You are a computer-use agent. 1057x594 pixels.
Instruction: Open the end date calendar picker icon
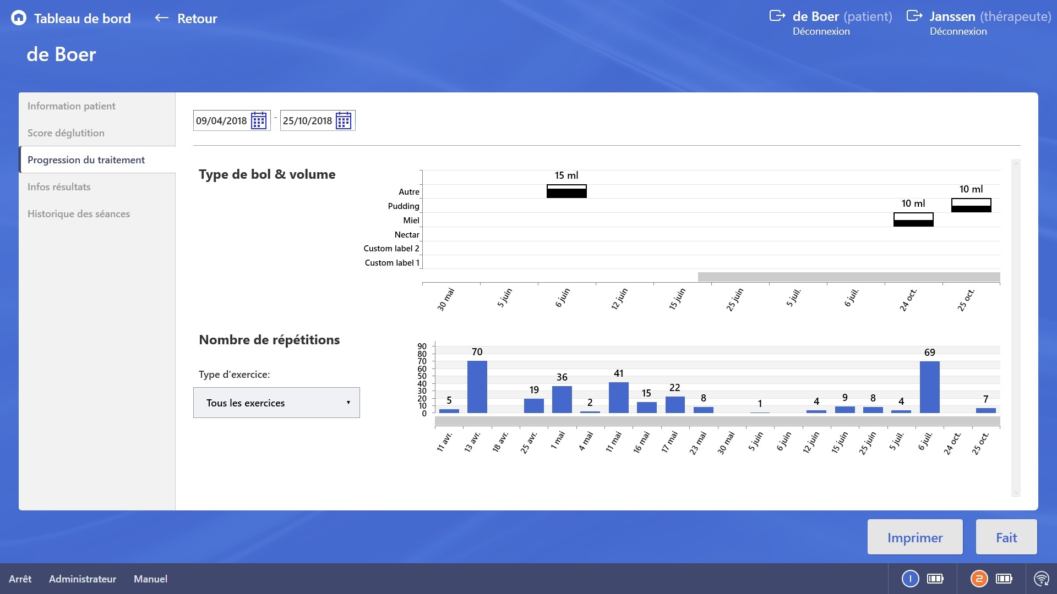(344, 120)
